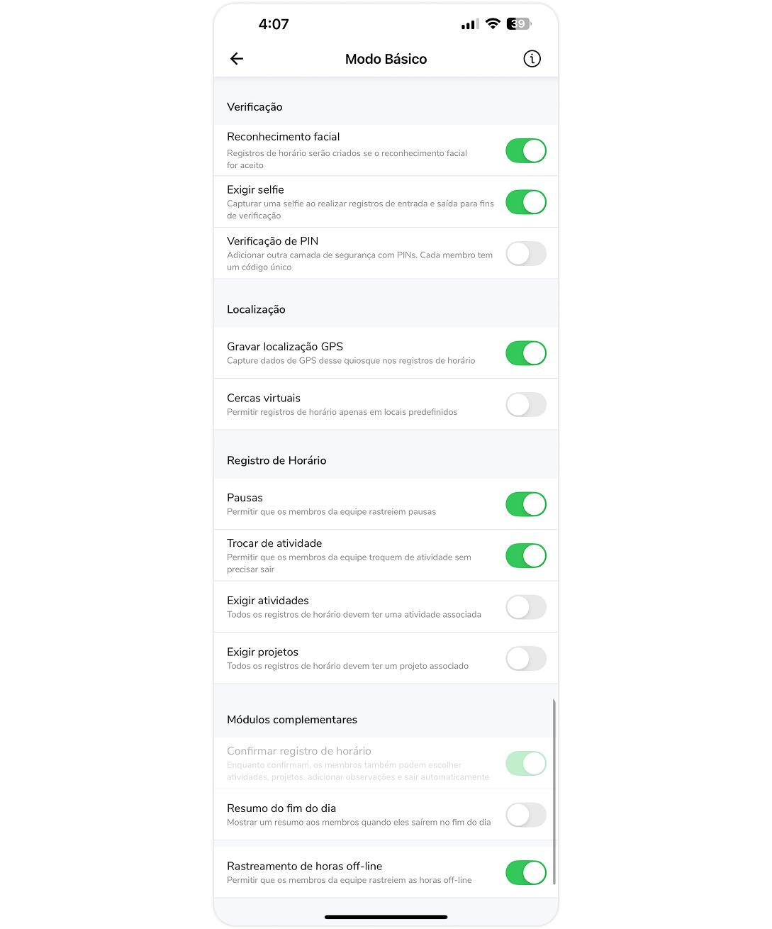
Task: Disable Rastreamento de horas off-line toggle
Action: [x=525, y=873]
